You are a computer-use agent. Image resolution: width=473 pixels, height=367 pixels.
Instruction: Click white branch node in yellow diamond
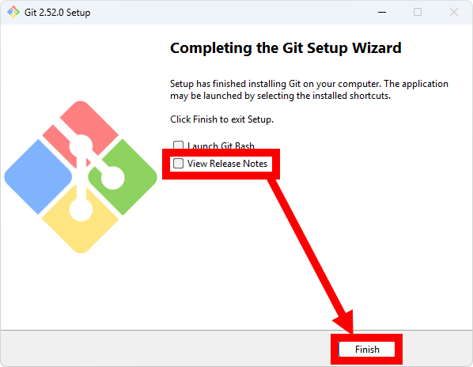[x=81, y=210]
